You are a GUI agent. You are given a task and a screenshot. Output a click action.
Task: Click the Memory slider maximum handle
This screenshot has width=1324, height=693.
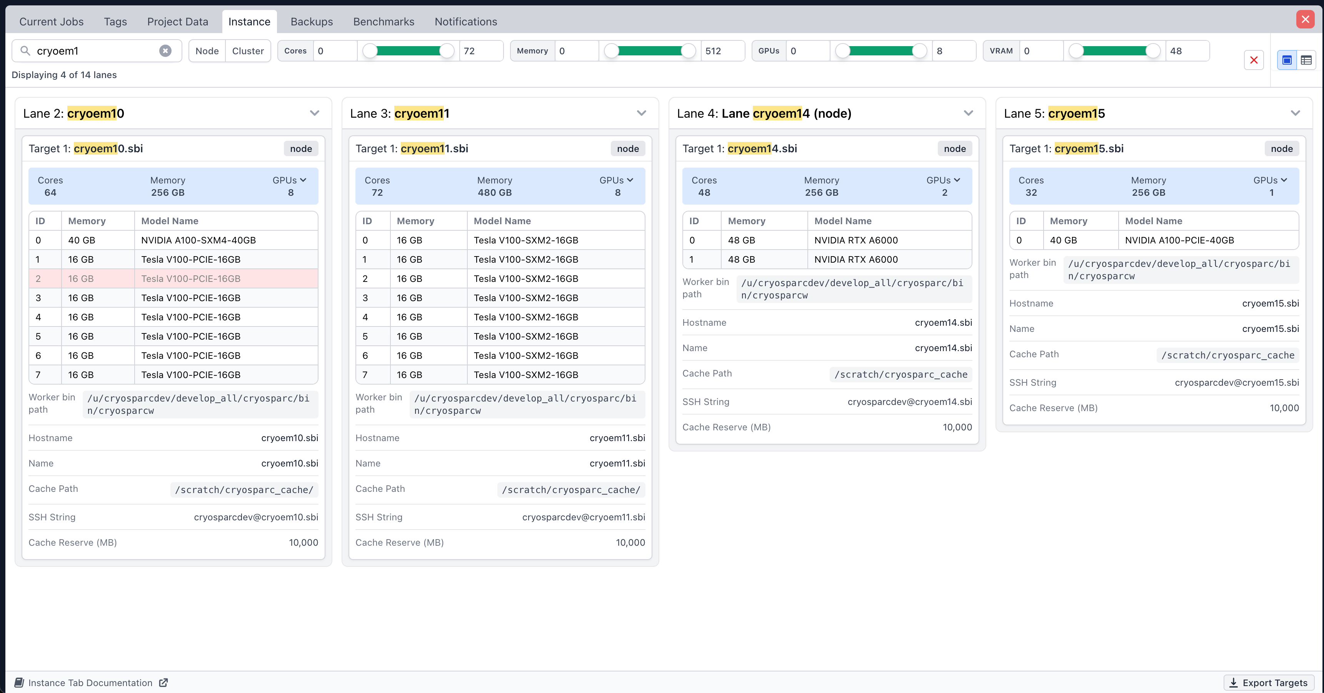coord(688,51)
